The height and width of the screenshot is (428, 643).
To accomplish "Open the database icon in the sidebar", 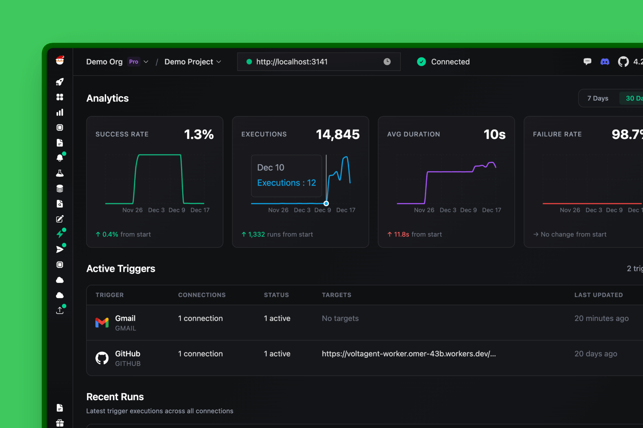I will tap(60, 188).
